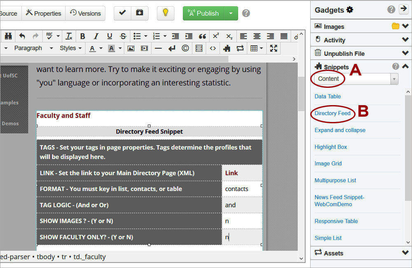This screenshot has width=412, height=268.
Task: Expand the Activity gadget section
Action: (405, 40)
